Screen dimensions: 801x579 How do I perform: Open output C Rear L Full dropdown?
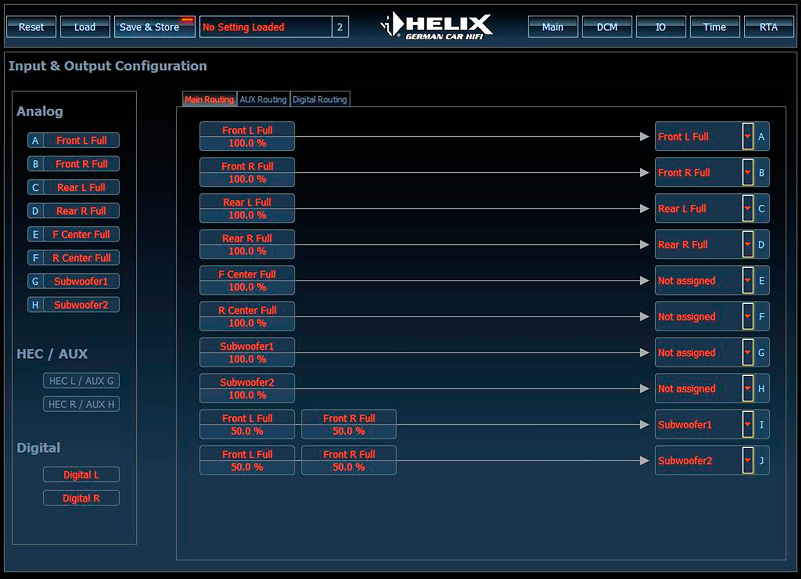747,208
